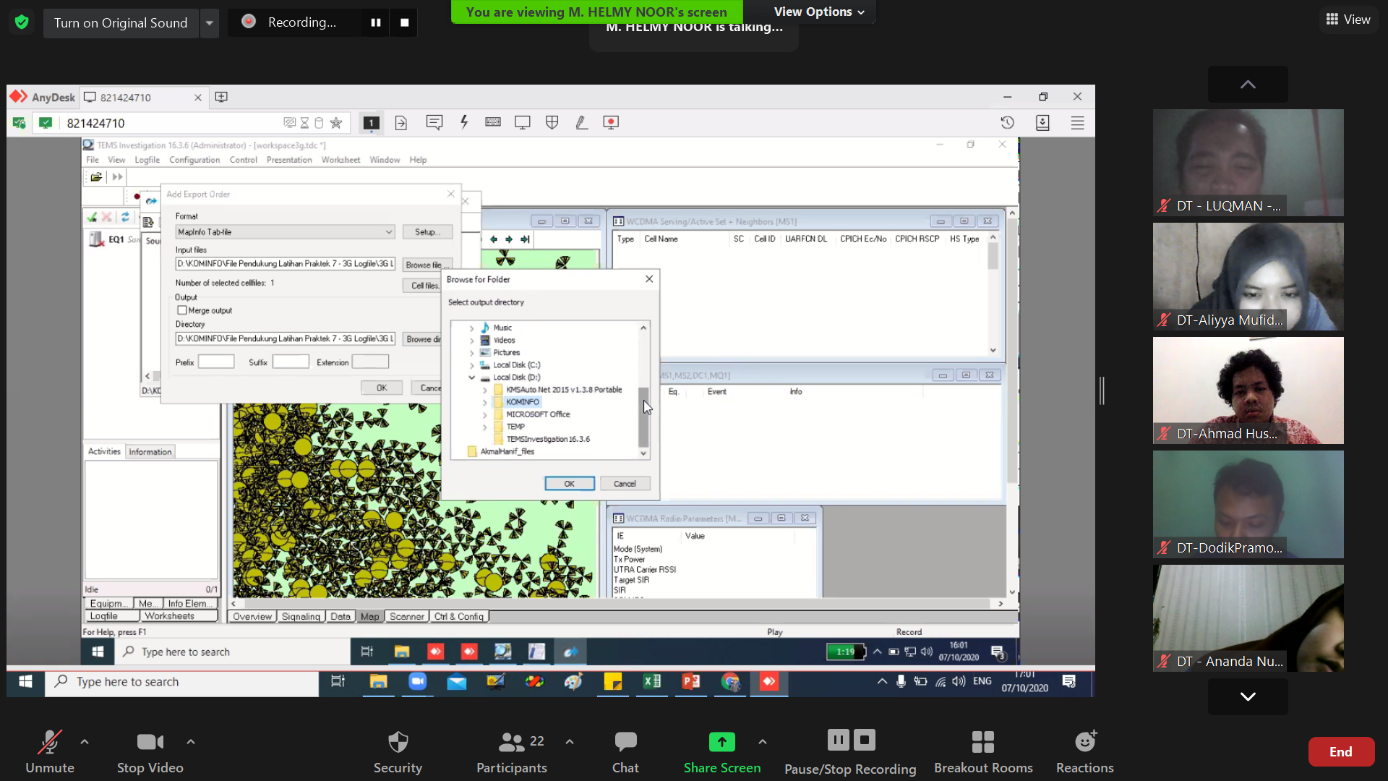Click the AnyDesk actions lightning icon
The width and height of the screenshot is (1388, 781).
[x=464, y=122]
